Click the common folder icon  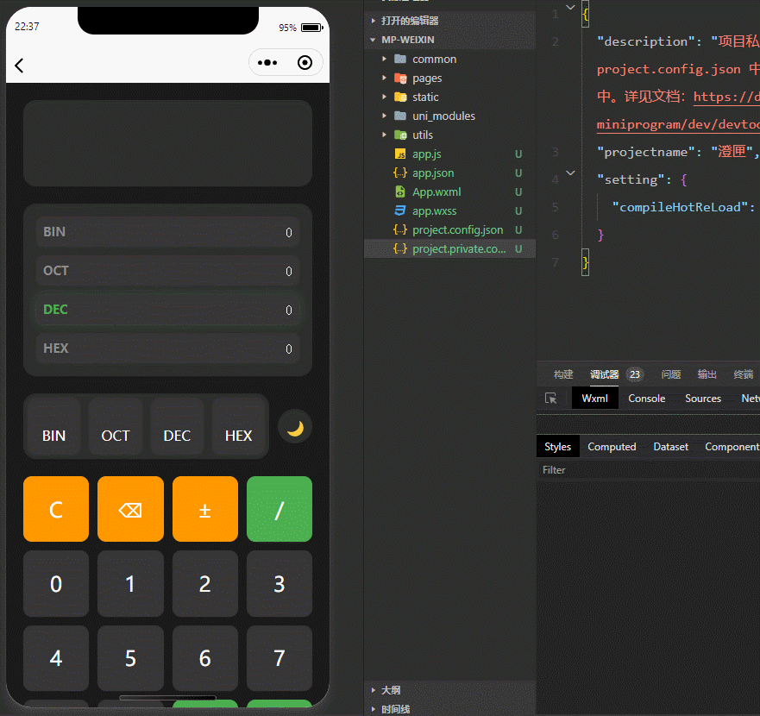pyautogui.click(x=400, y=59)
